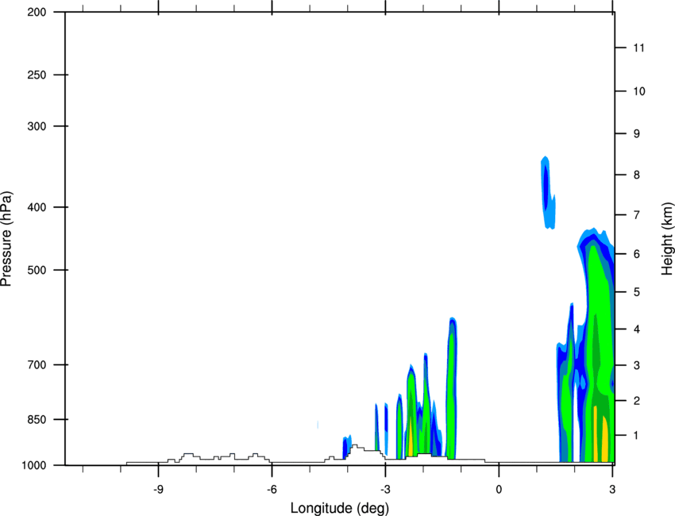Click the 500 pressure tick label
675x516 pixels.
(x=37, y=270)
